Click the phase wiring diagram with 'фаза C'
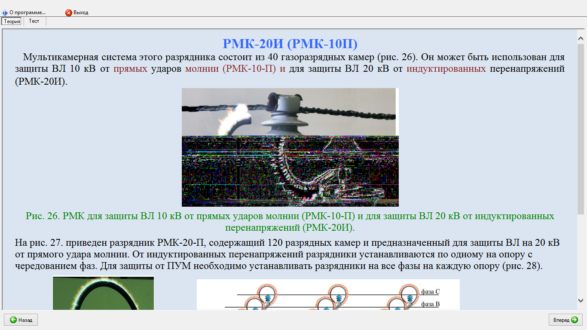Viewport: 587px width, 330px height. pyautogui.click(x=328, y=295)
